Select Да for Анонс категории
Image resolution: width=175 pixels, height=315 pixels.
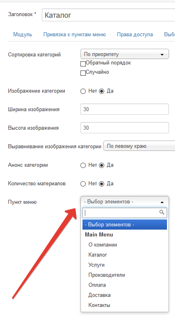[x=102, y=166]
